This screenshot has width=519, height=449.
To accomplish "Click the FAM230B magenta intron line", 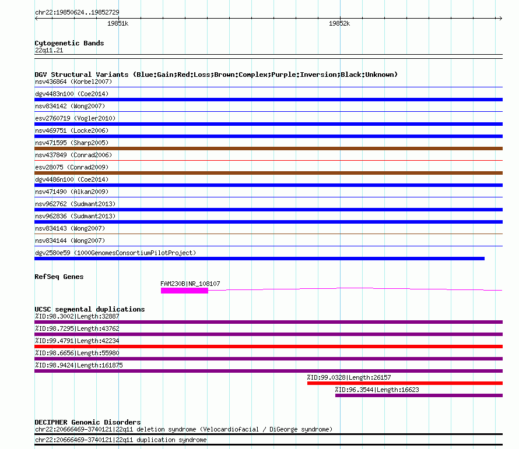I will click(x=355, y=289).
